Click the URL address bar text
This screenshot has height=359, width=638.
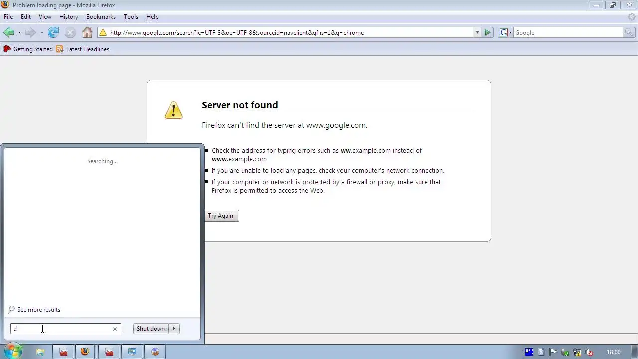(237, 33)
